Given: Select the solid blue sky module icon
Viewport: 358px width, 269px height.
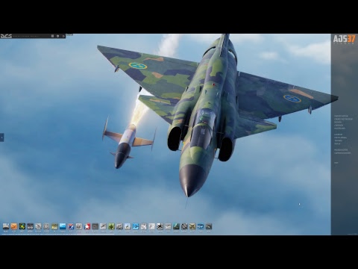Looking at the screenshot, I should point(63,226).
